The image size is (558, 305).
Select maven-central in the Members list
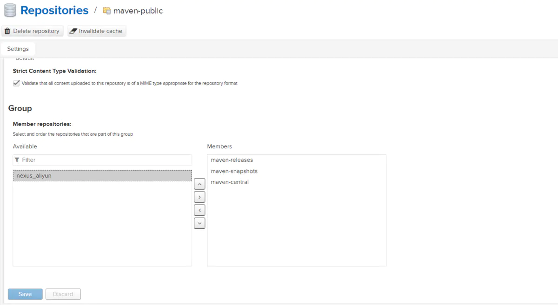tap(296, 182)
